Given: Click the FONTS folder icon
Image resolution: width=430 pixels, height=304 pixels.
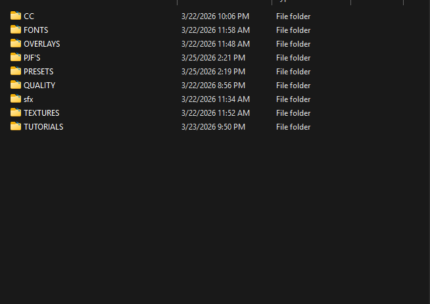Looking at the screenshot, I should tap(16, 30).
